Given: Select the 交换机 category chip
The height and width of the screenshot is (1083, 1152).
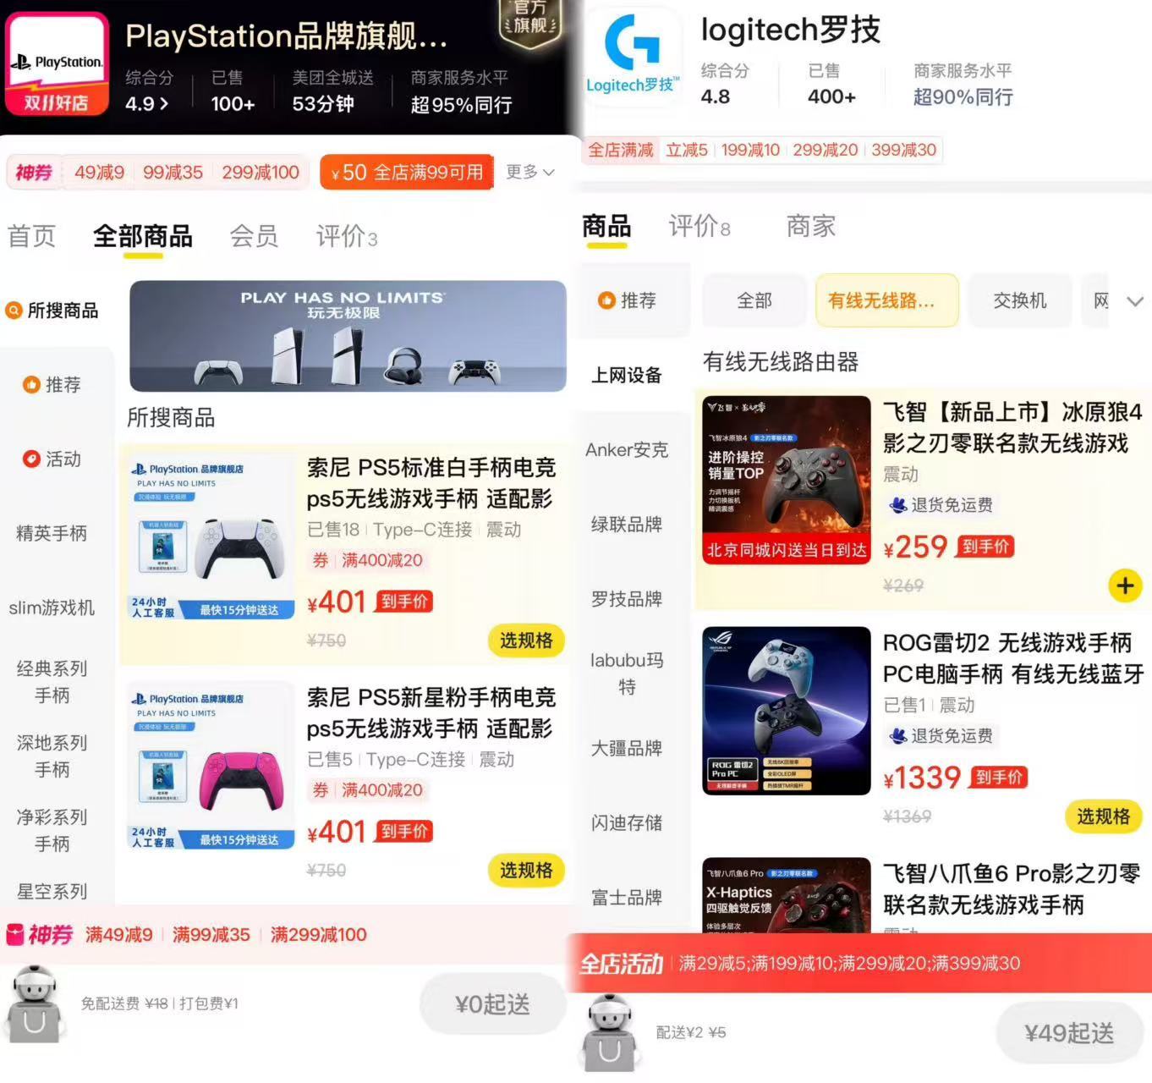Looking at the screenshot, I should pos(1020,300).
